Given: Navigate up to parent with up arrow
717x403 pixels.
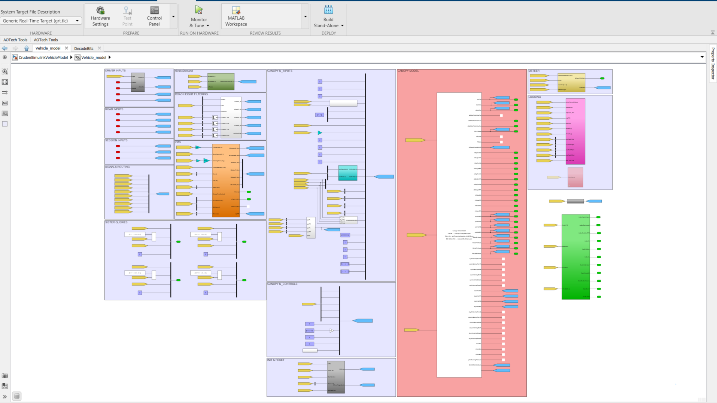Looking at the screenshot, I should (x=27, y=48).
